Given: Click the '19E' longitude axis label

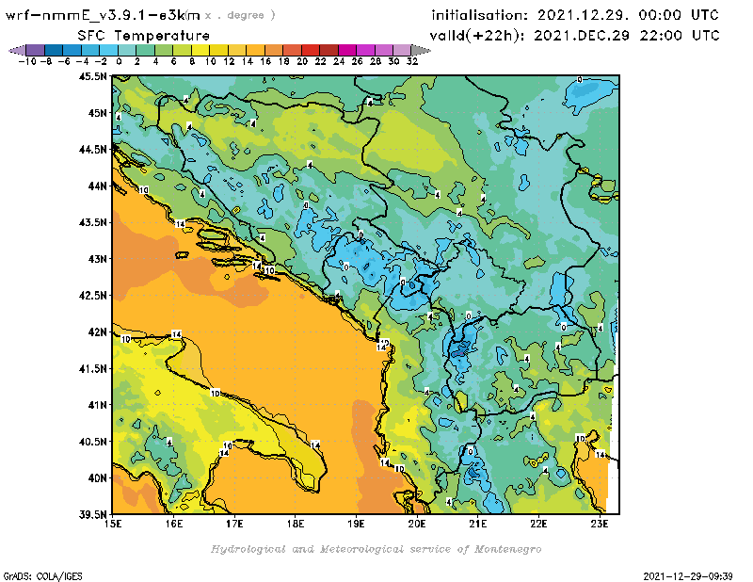Looking at the screenshot, I should point(356,524).
